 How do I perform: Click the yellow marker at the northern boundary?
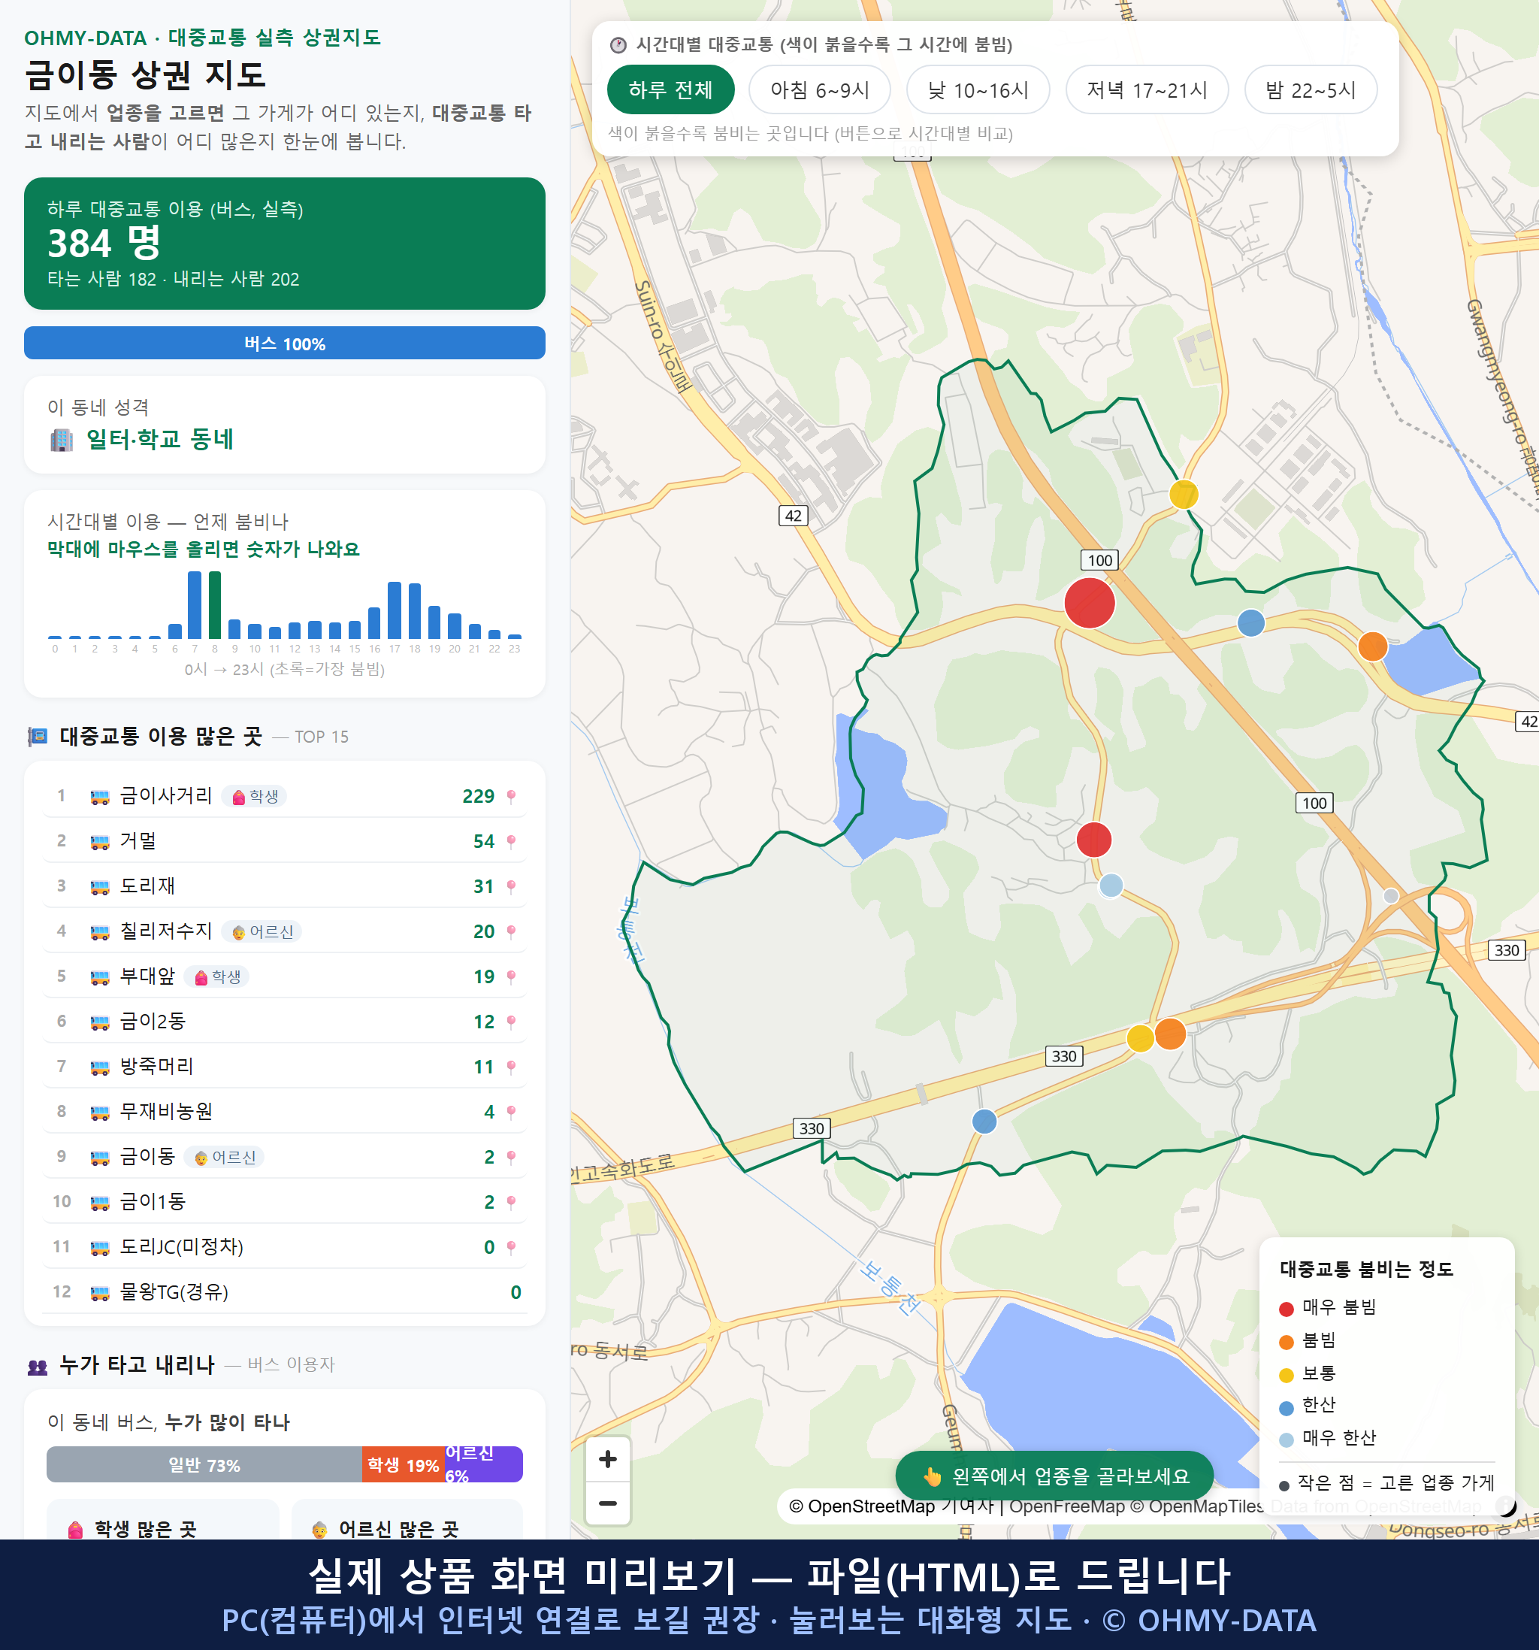[x=1184, y=494]
